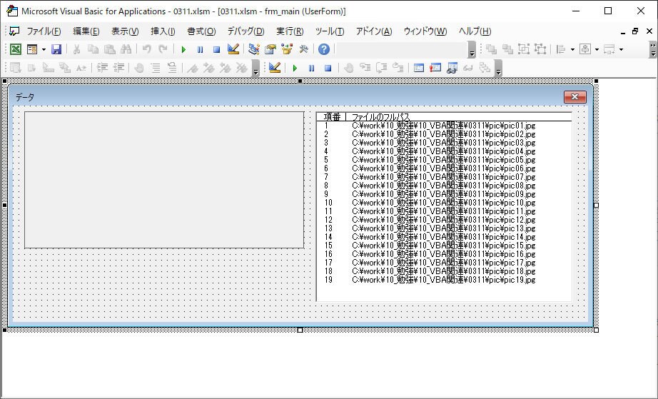Click the Group controls icon
658x399 pixels.
524,49
